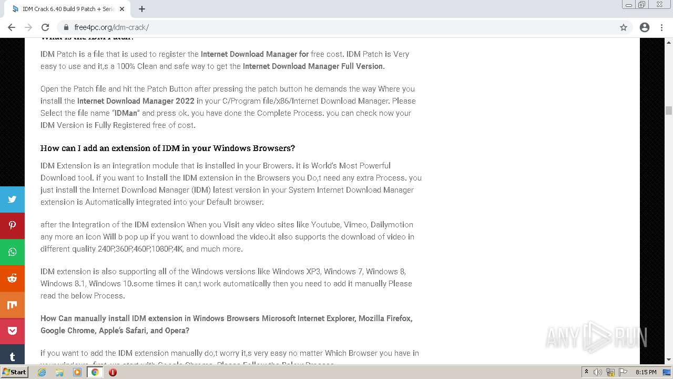Click 'How Can manually install IDM extension' heading

click(x=227, y=324)
